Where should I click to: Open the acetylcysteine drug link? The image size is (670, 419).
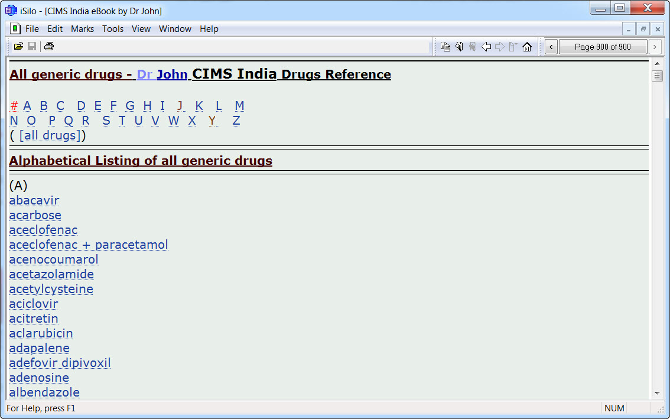click(51, 289)
